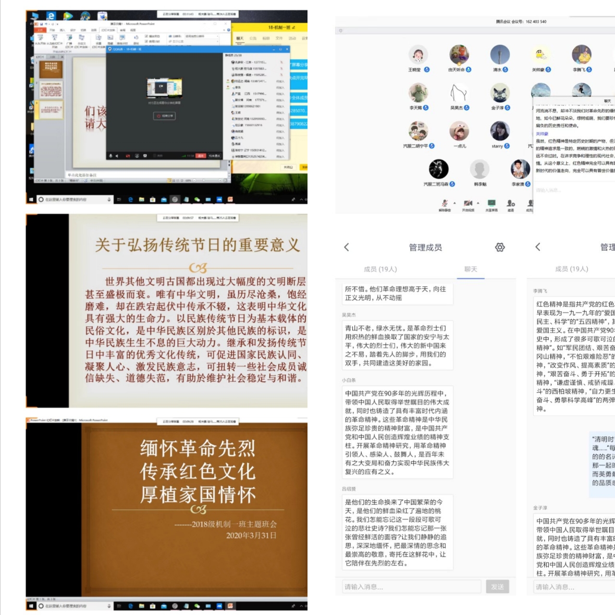Select the screen sharing icon in QQ call toolbar
615x615 pixels.
click(x=137, y=156)
